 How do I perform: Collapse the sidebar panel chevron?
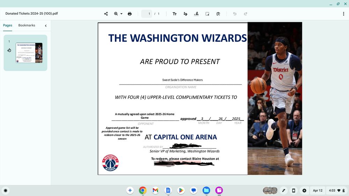46,26
